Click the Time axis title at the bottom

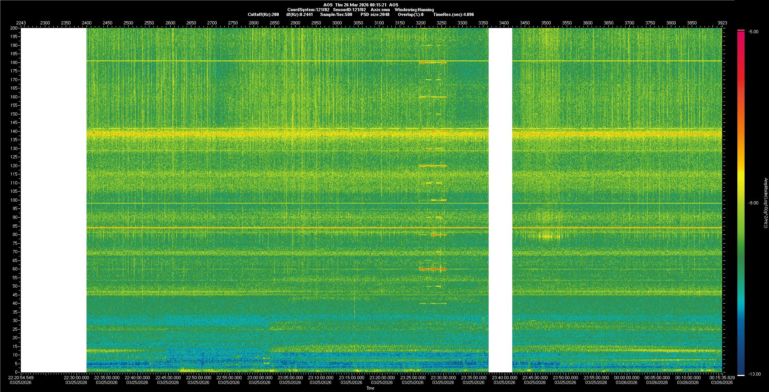[370, 388]
